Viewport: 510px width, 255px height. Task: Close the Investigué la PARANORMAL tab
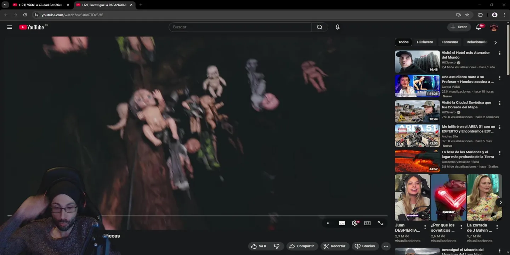[131, 5]
